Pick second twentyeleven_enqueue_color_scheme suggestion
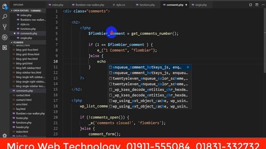 [x=150, y=84]
